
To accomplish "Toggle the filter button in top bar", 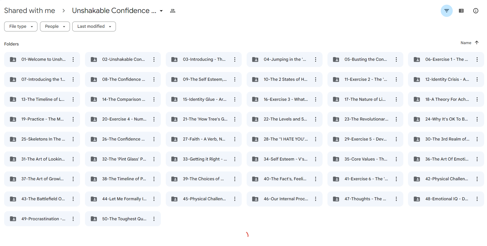I will coord(446,11).
